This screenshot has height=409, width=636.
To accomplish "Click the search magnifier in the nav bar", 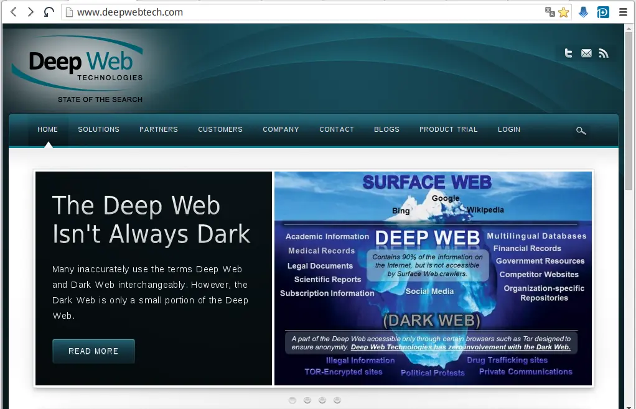I will point(581,131).
